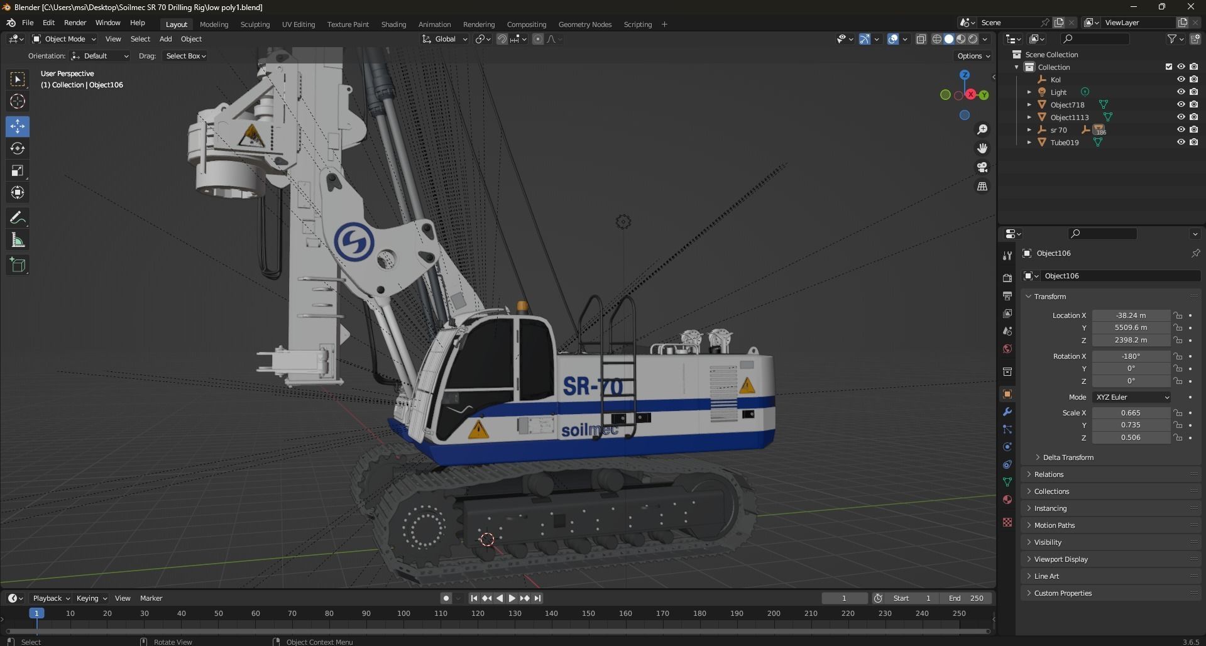
Task: Activate the Move tool
Action: [x=18, y=126]
